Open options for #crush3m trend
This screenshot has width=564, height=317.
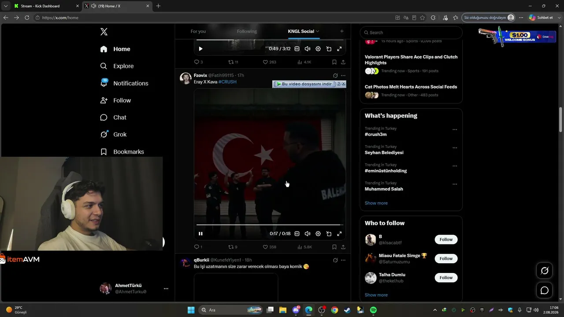click(455, 130)
